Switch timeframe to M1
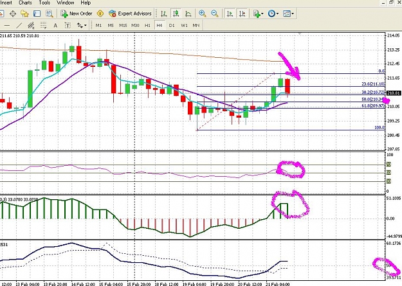 [x=98, y=25]
